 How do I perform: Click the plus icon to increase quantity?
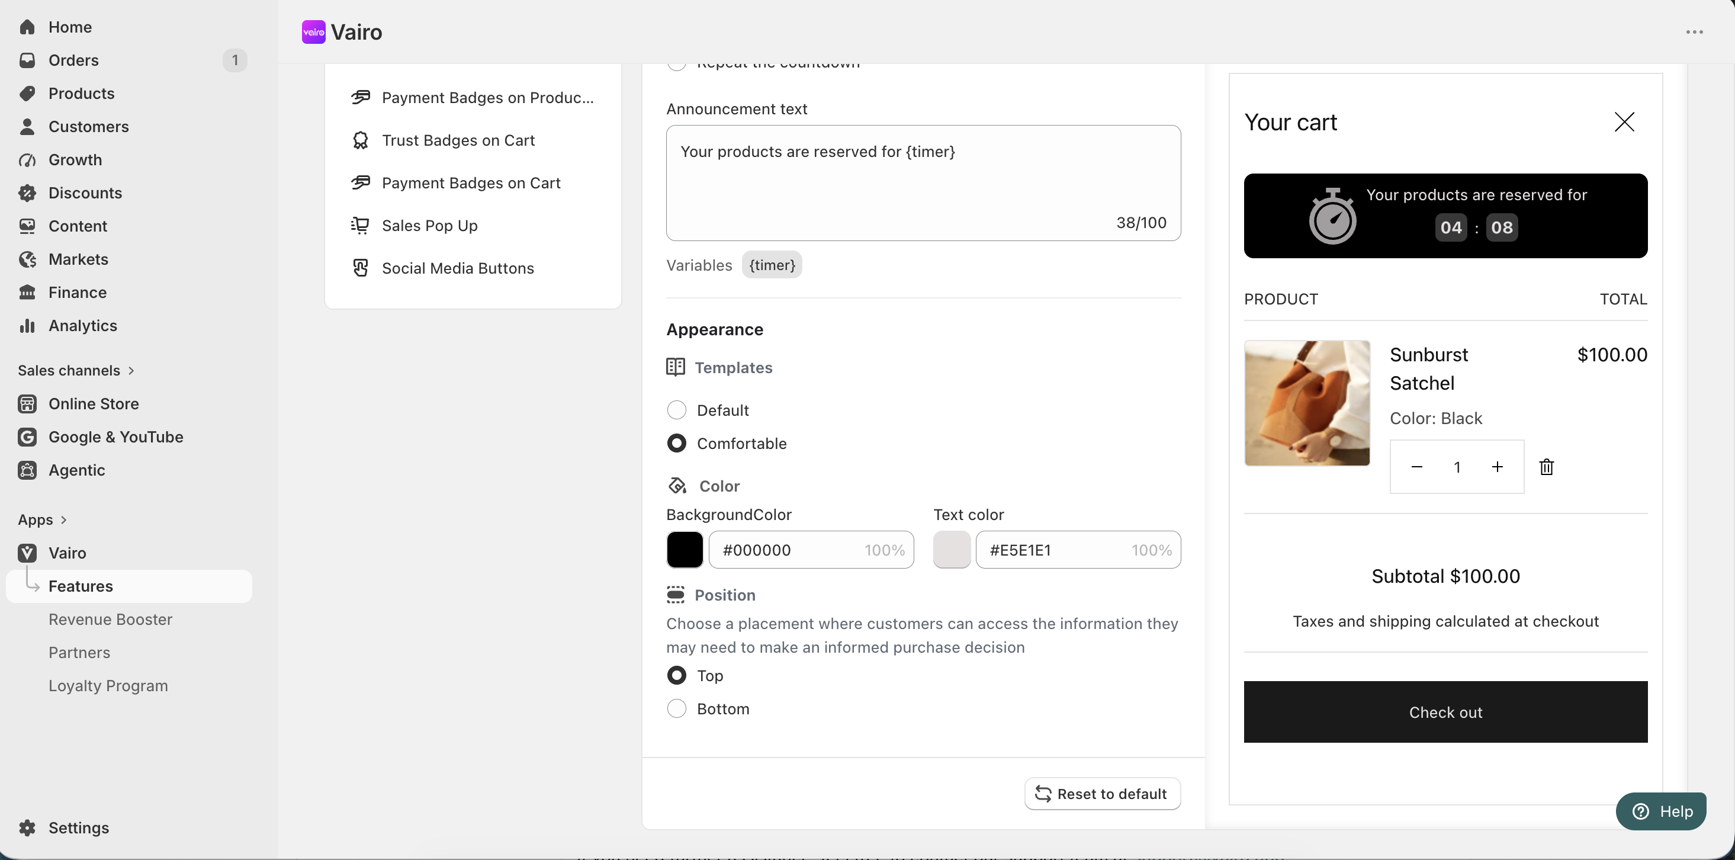point(1496,467)
